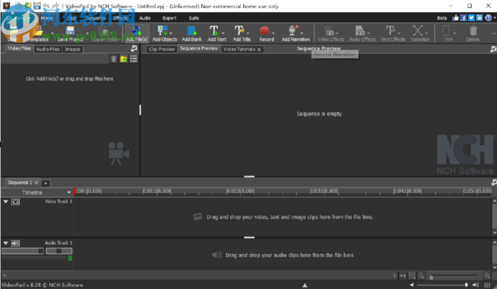The height and width of the screenshot is (289, 497).
Task: Click the zoom-out magnifier on timeline
Action: coord(421,276)
